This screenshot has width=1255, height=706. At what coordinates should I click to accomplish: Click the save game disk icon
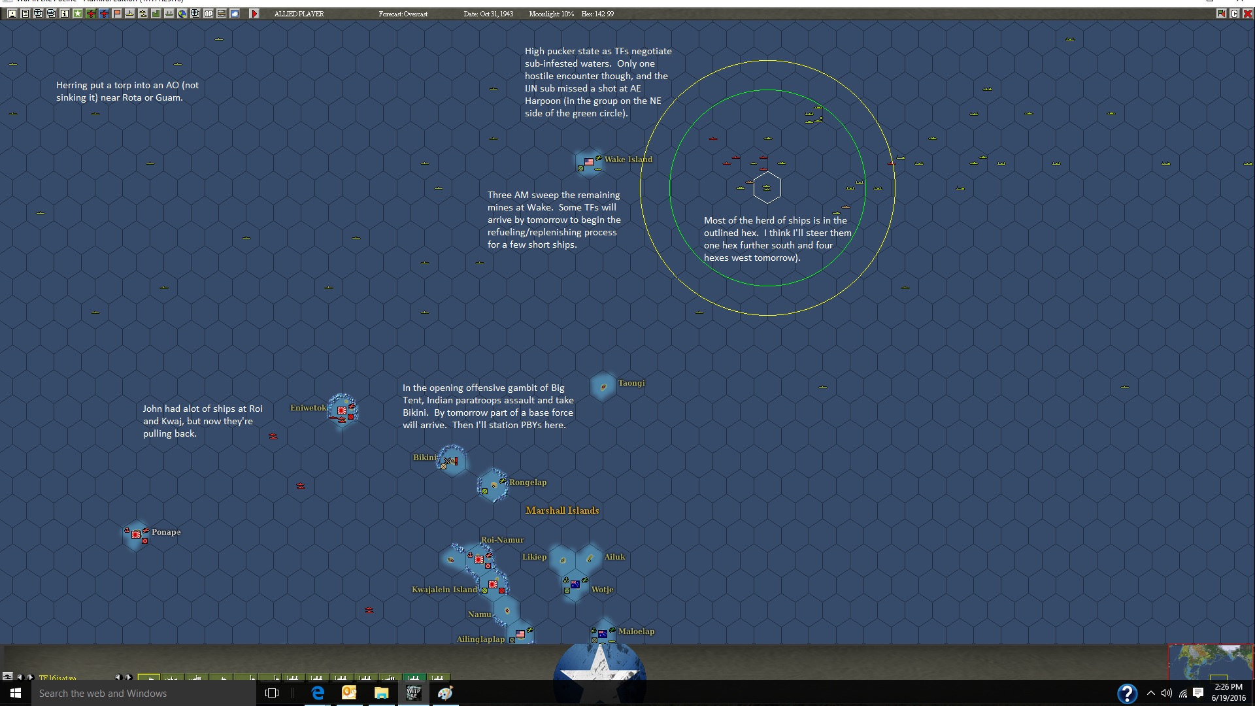[12, 14]
